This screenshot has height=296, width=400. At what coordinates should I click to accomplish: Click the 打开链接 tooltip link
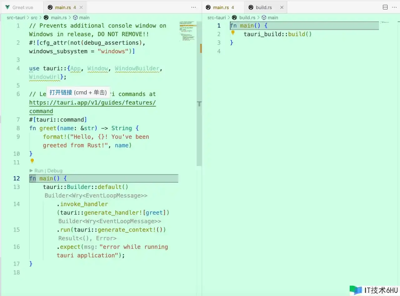pyautogui.click(x=61, y=92)
